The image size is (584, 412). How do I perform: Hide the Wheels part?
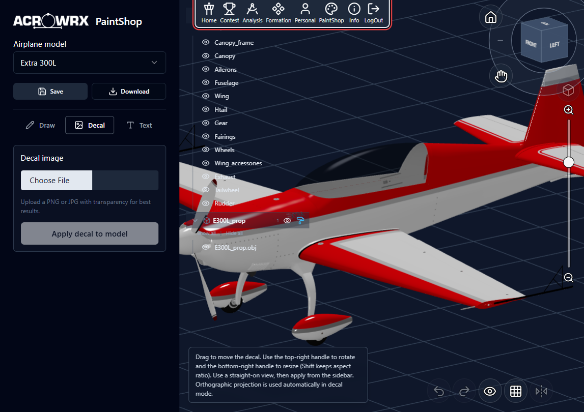click(x=206, y=150)
